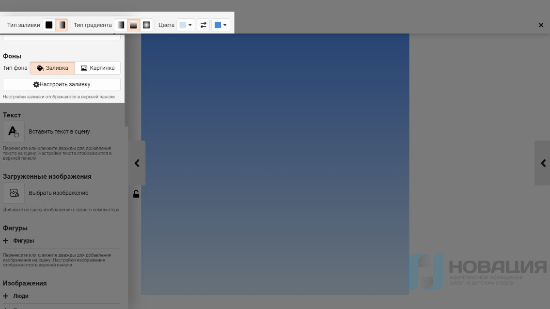Choose the horizontal linear gradient type
This screenshot has height=309, width=550.
click(121, 25)
